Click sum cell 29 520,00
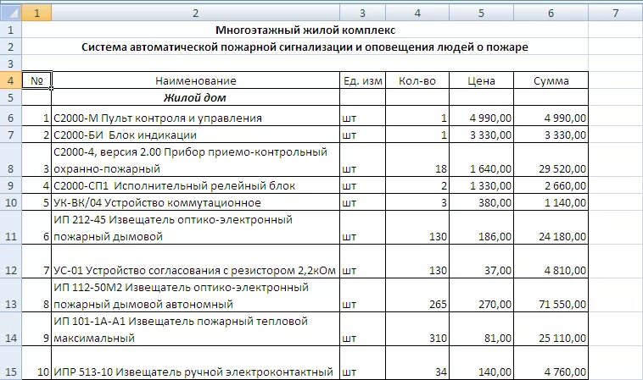Screen dimensions: 643x380 click(x=551, y=160)
